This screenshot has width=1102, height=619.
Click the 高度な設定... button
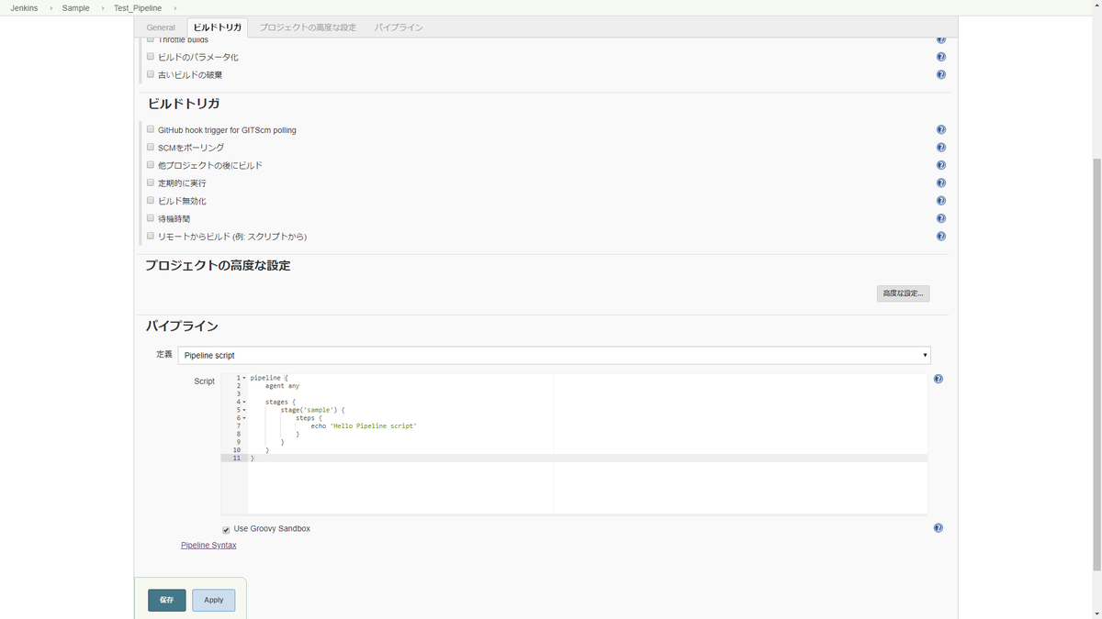[x=903, y=293]
